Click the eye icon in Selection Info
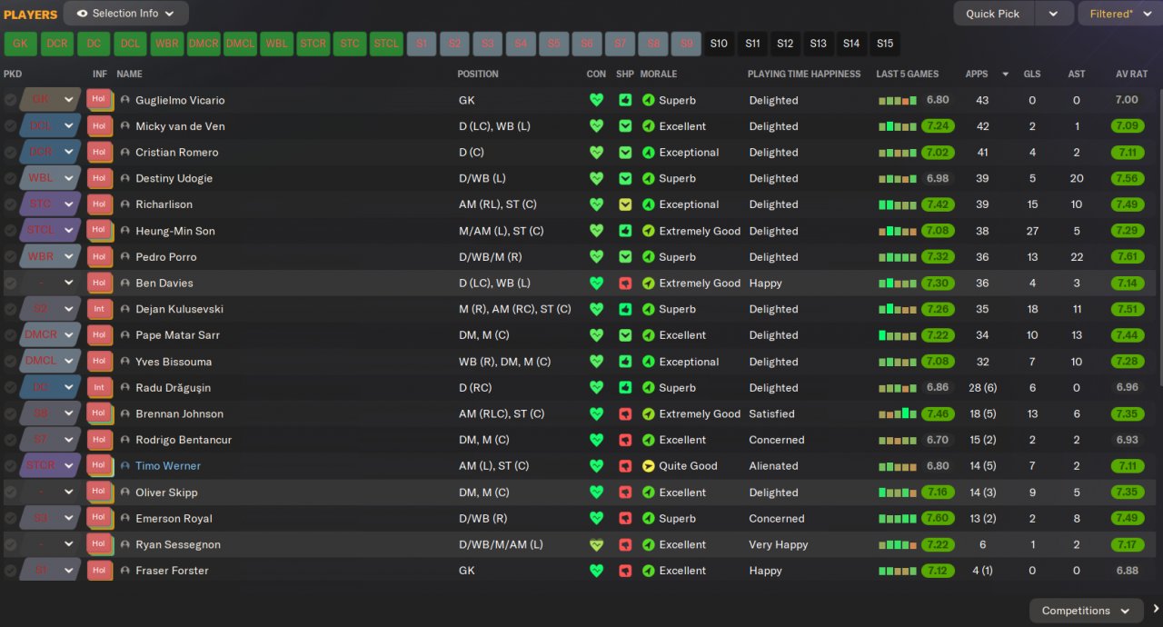This screenshot has height=627, width=1163. [x=83, y=14]
